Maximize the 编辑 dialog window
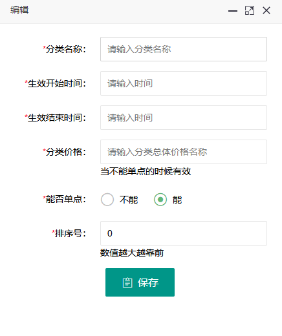The height and width of the screenshot is (336, 282). [x=250, y=10]
